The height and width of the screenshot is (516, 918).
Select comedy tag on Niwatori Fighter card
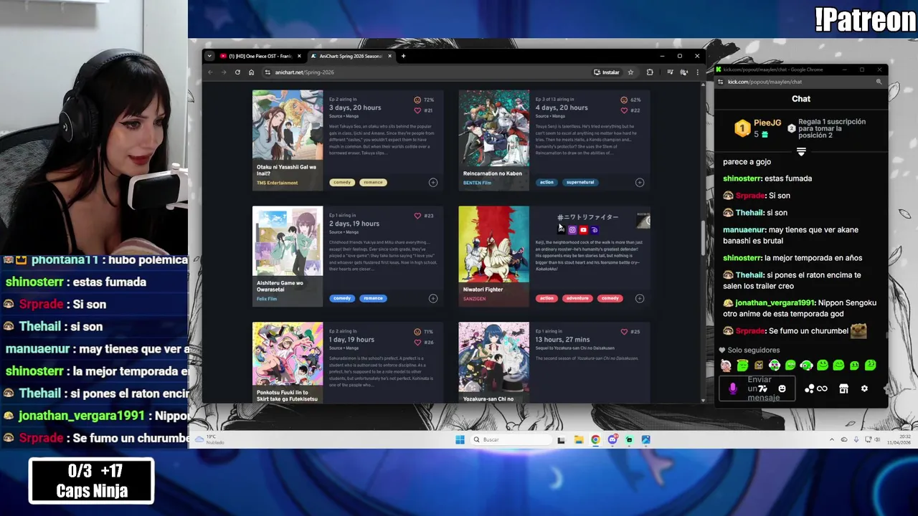pyautogui.click(x=610, y=298)
